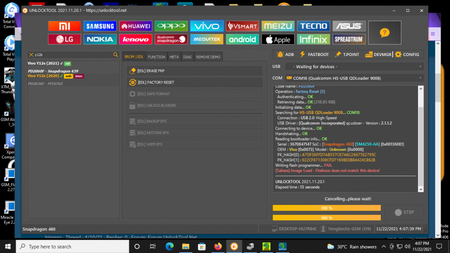Select the Apple brand icon
This screenshot has width=450, height=253.
pos(278,39)
